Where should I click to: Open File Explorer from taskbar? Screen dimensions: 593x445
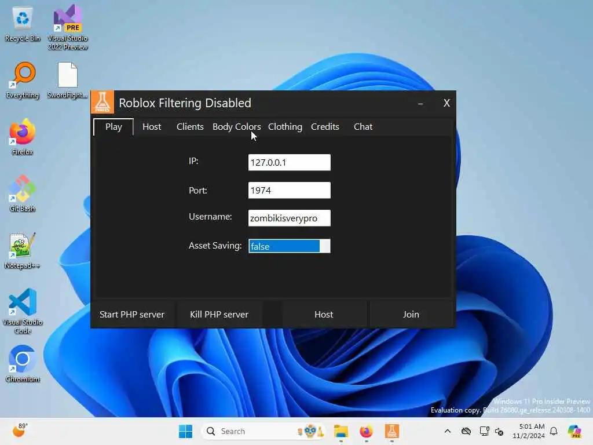(x=341, y=431)
